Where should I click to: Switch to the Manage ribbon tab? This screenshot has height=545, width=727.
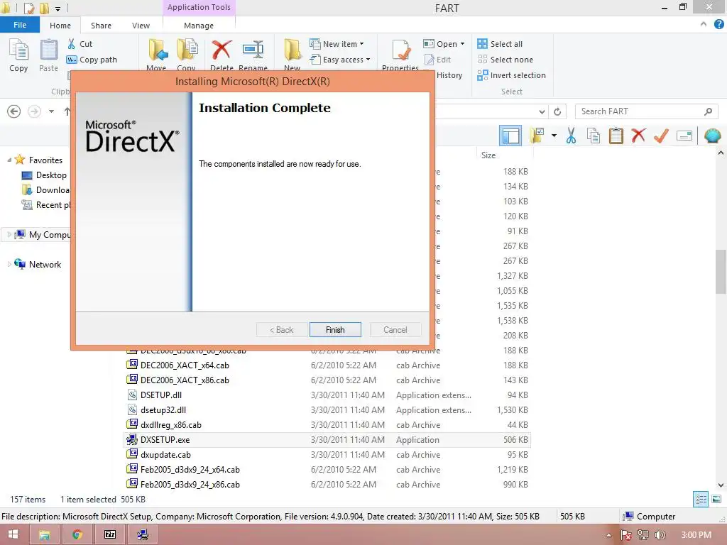[199, 26]
